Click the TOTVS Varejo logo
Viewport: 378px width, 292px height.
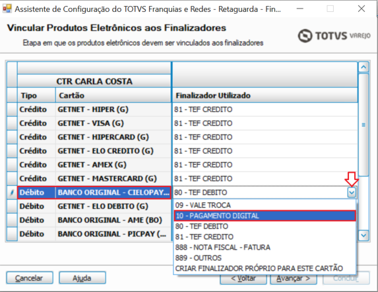pos(334,36)
